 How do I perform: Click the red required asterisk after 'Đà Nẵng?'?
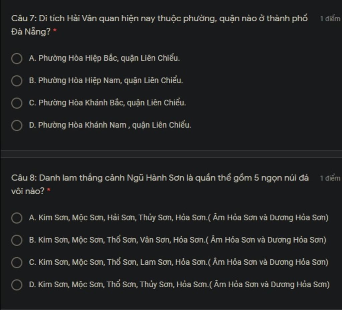(55, 31)
